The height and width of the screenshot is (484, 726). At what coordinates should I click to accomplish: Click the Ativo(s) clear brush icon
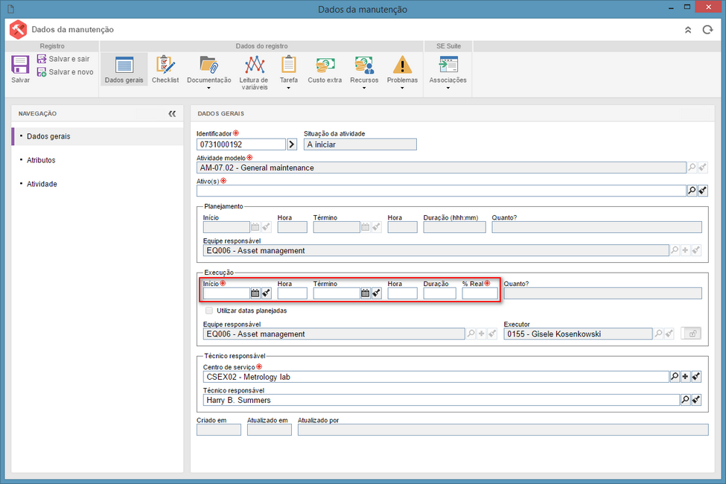click(702, 191)
